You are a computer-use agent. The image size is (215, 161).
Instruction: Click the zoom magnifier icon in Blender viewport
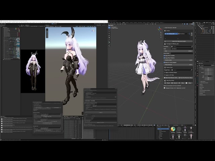(161, 33)
